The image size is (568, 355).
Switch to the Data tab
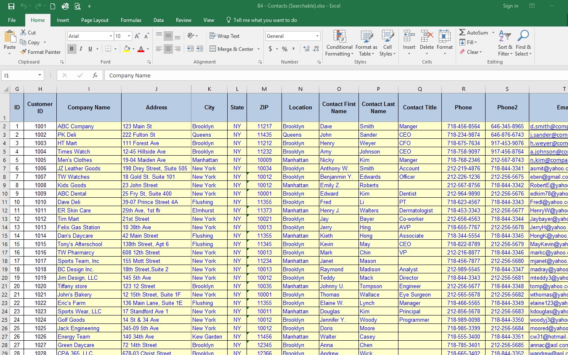click(159, 20)
